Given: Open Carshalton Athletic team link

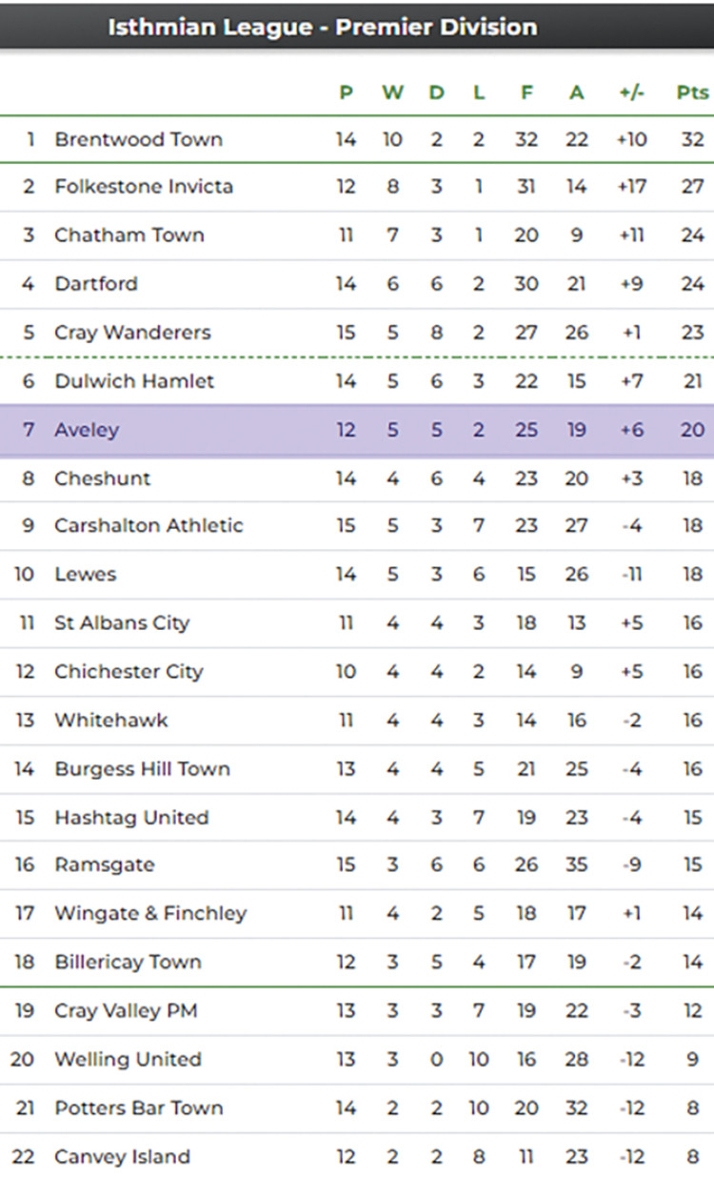Looking at the screenshot, I should click(x=149, y=525).
